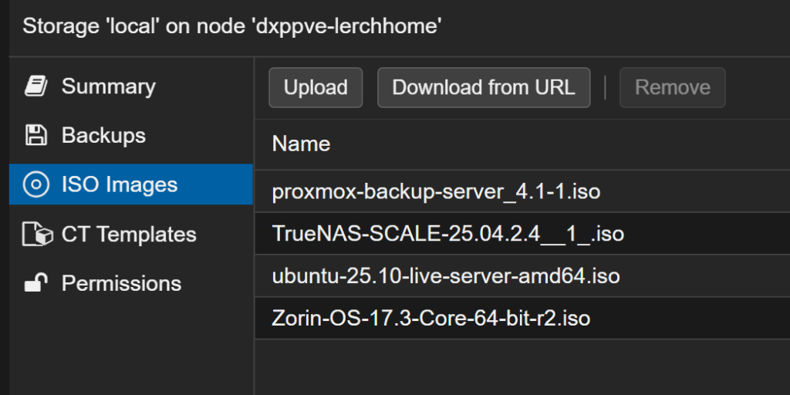The width and height of the screenshot is (790, 395).
Task: Select proxmox-backup-server_4.1-1.iso row
Action: [x=436, y=191]
